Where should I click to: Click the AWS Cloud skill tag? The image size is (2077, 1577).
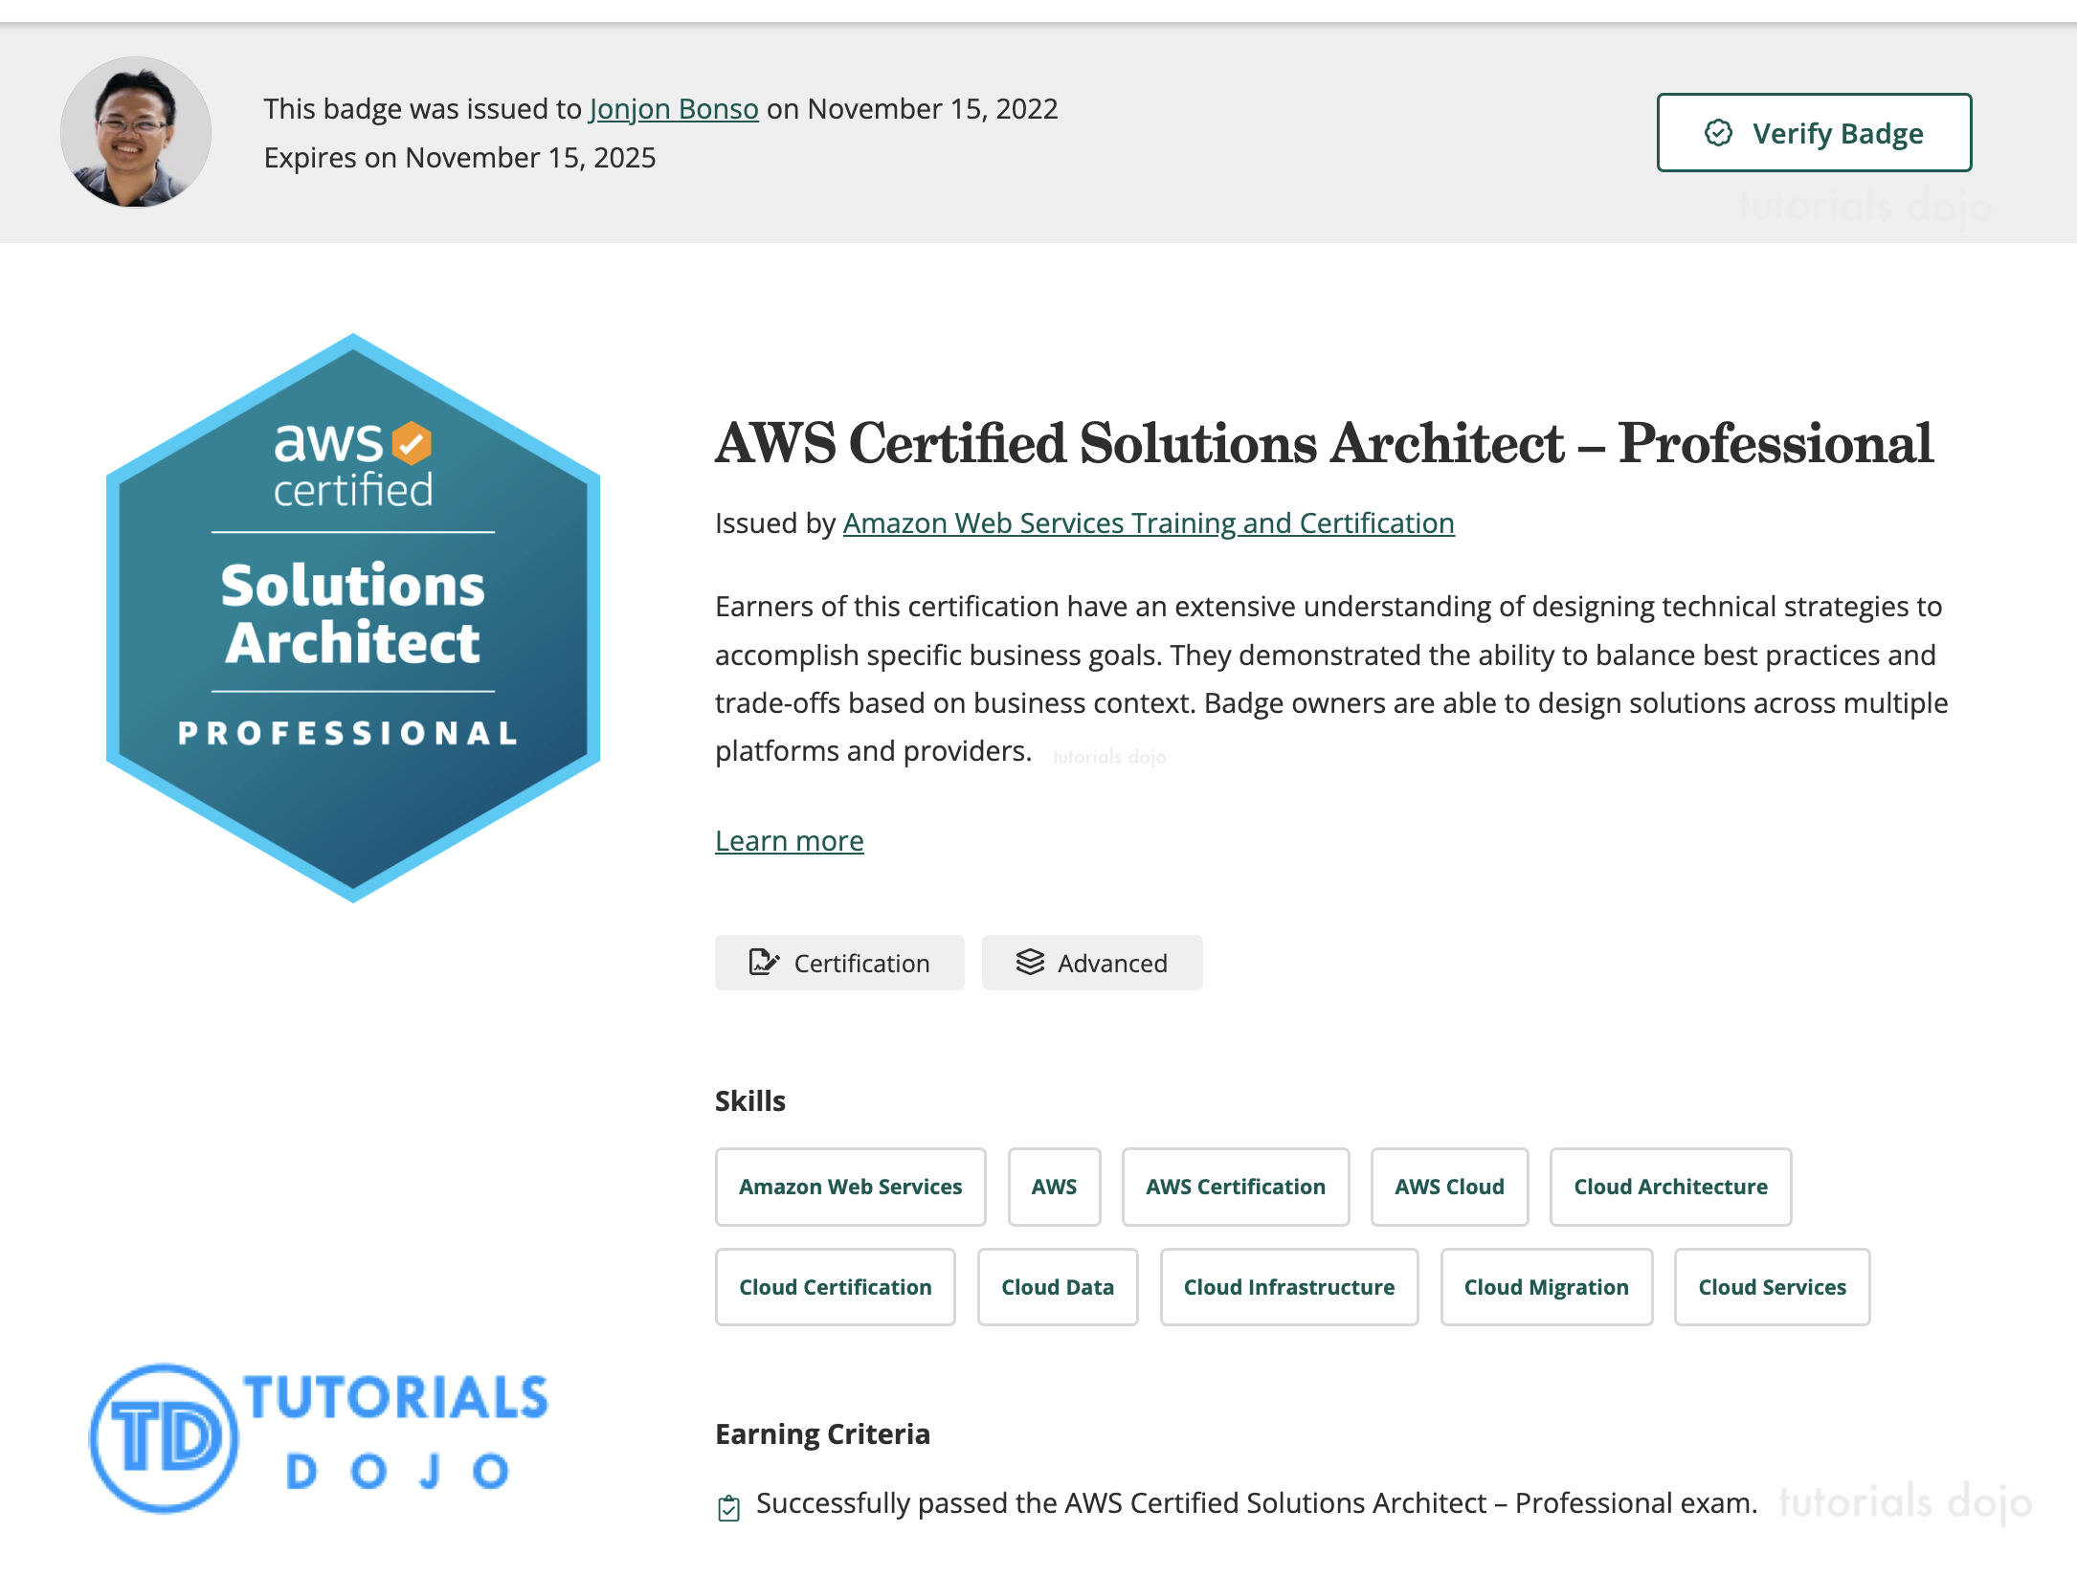(1447, 1186)
